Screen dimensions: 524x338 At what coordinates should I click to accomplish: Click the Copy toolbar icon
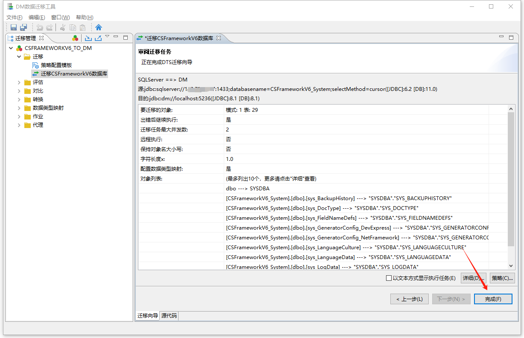[x=73, y=27]
